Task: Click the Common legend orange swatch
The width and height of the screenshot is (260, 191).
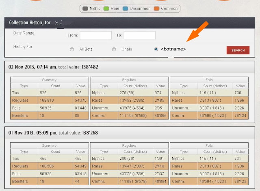Action: (156, 9)
